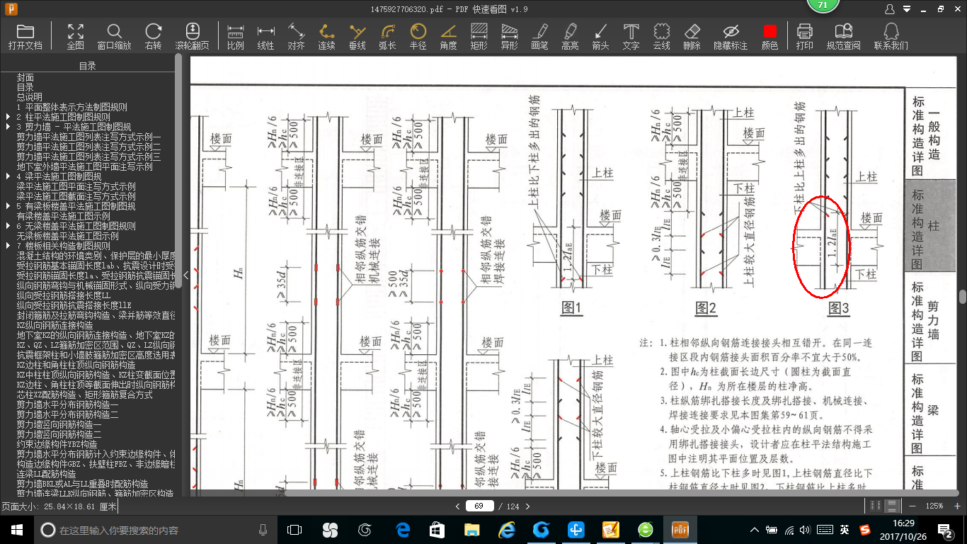Screen dimensions: 967x544
Task: Click the 71 green badge at top
Action: tap(823, 6)
